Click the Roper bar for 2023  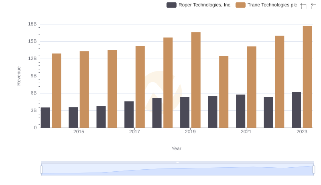click(296, 110)
